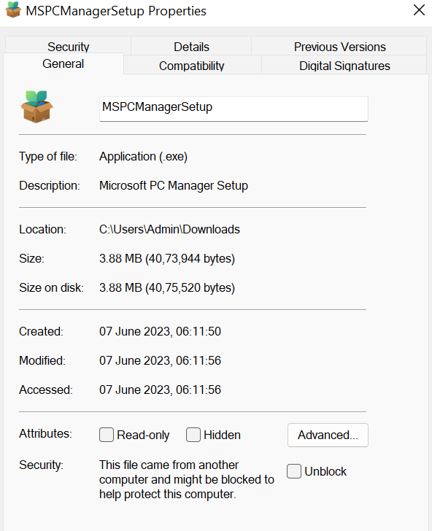Screen dimensions: 432x531
Task: Click the package icon in the title bar
Action: tap(13, 9)
